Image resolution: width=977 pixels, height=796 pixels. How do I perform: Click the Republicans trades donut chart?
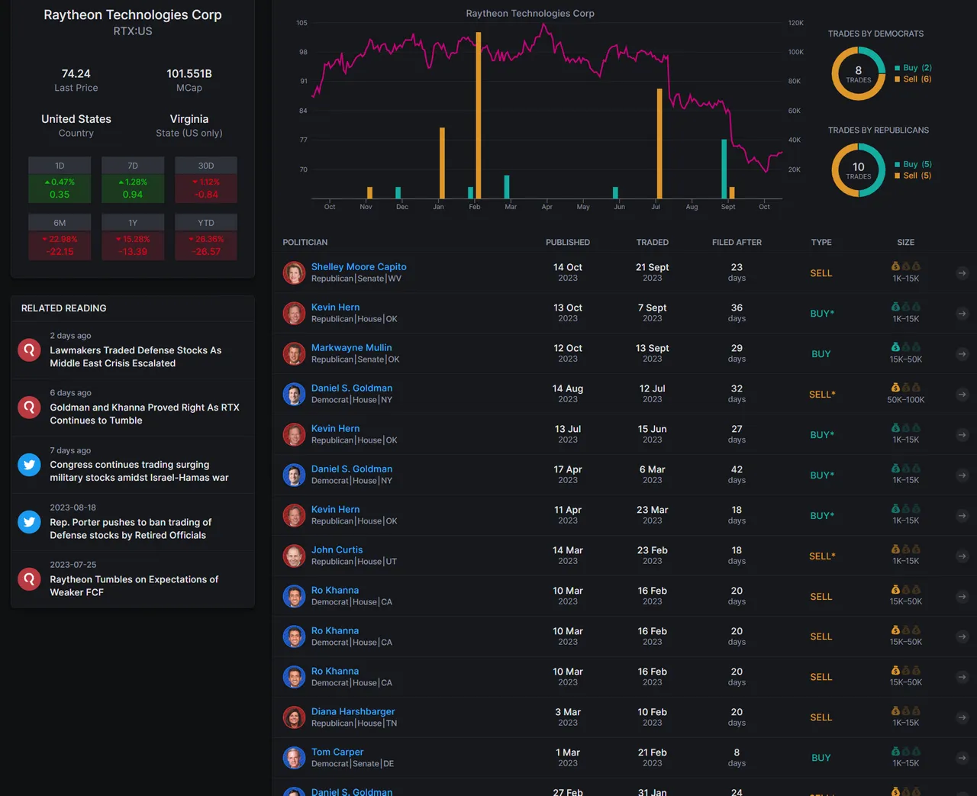(x=858, y=170)
